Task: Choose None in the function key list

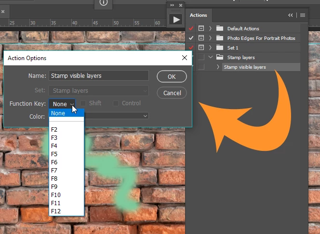Action: [67, 113]
